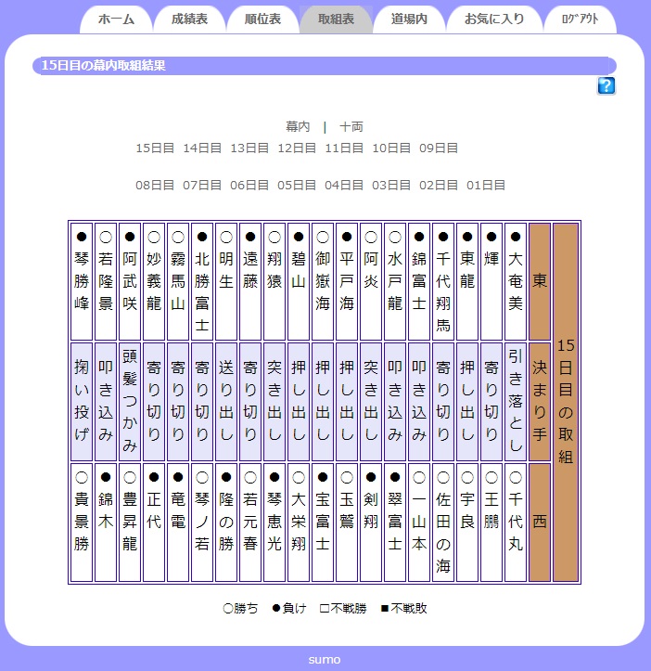Click west wrestler 貴景勝
Viewport: 651px width, 671px height.
pyautogui.click(x=82, y=523)
